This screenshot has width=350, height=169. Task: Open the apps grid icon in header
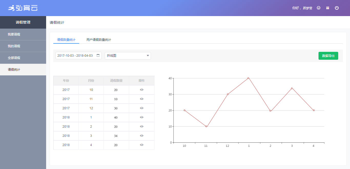tap(327, 8)
